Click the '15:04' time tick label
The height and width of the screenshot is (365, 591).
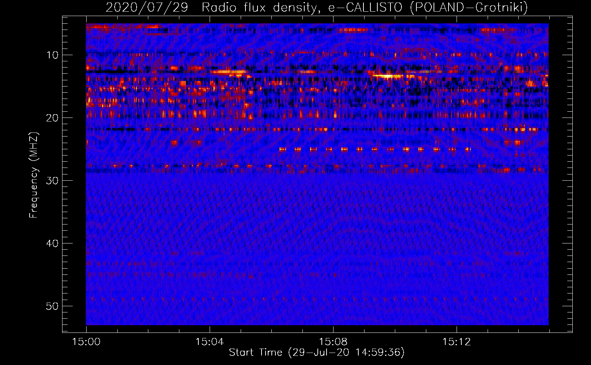click(209, 342)
